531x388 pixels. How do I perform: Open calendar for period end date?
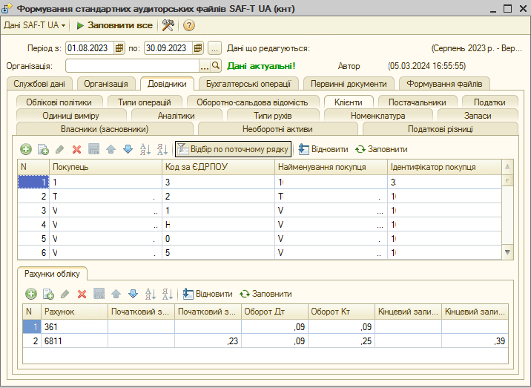tap(198, 48)
